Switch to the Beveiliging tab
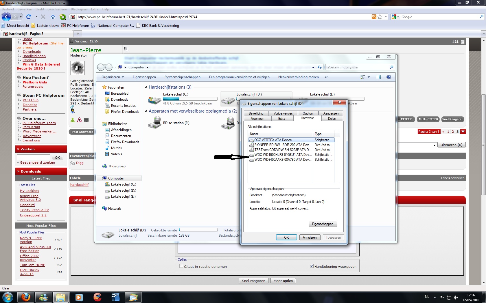The image size is (486, 303). [256, 113]
